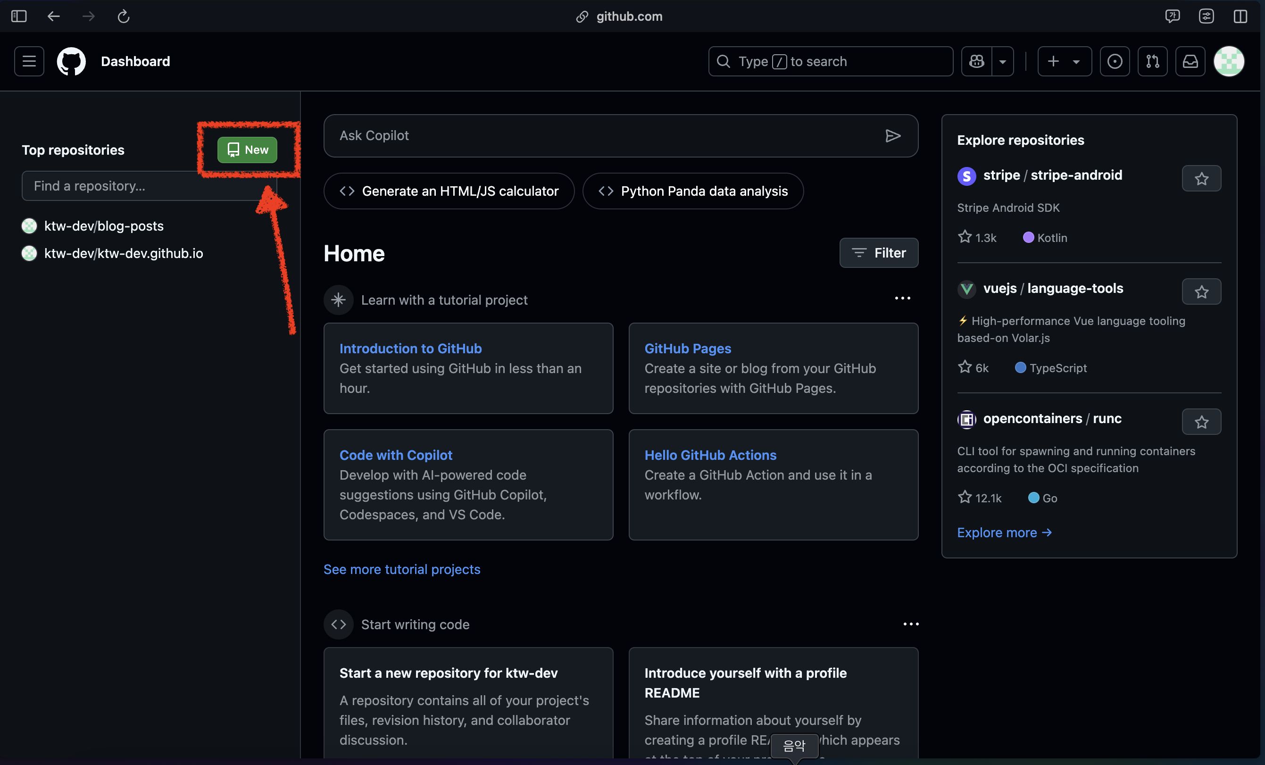Star the stripe-android repository
The height and width of the screenshot is (765, 1265).
[x=1201, y=179]
